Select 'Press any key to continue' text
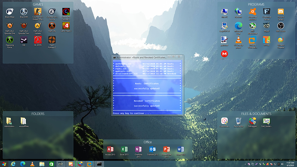This screenshot has height=167, width=297. [x=132, y=113]
